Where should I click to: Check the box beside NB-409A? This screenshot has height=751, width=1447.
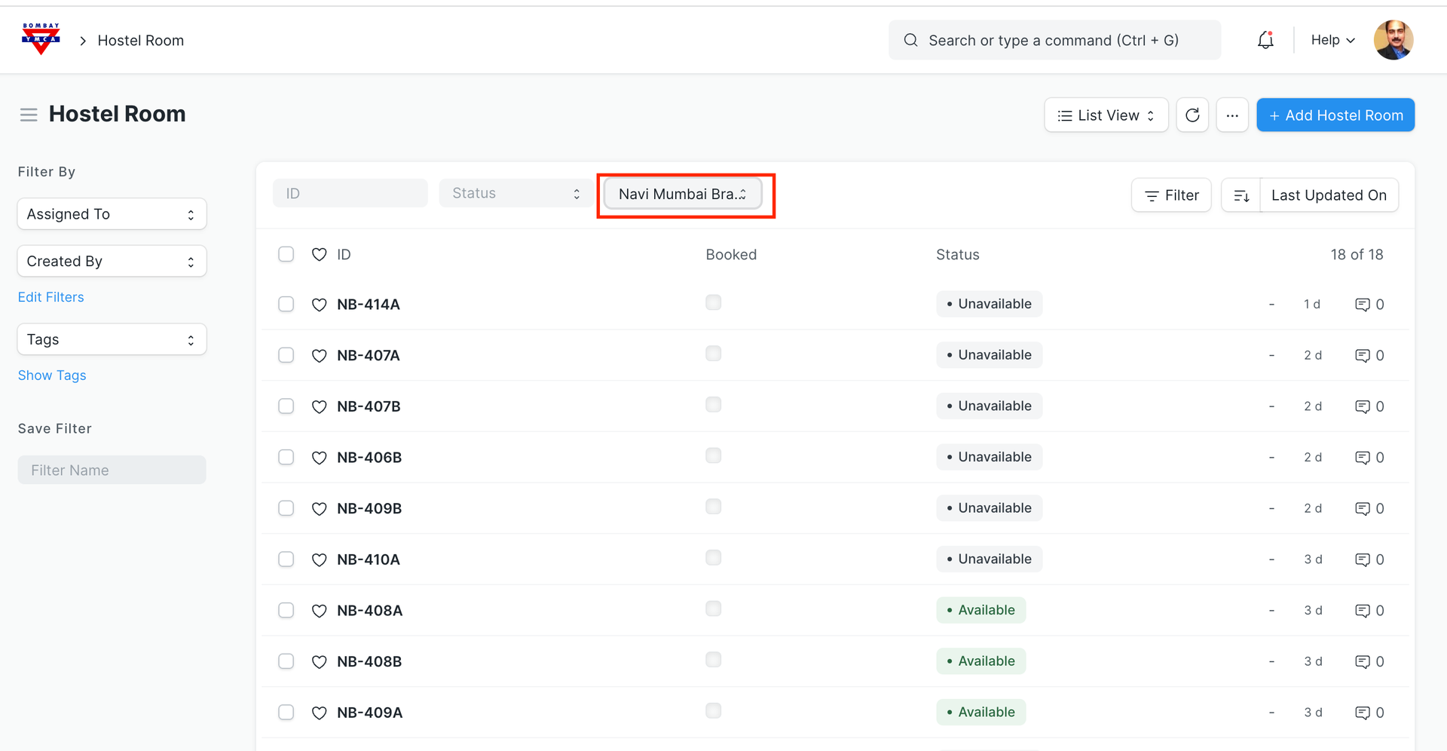[286, 713]
